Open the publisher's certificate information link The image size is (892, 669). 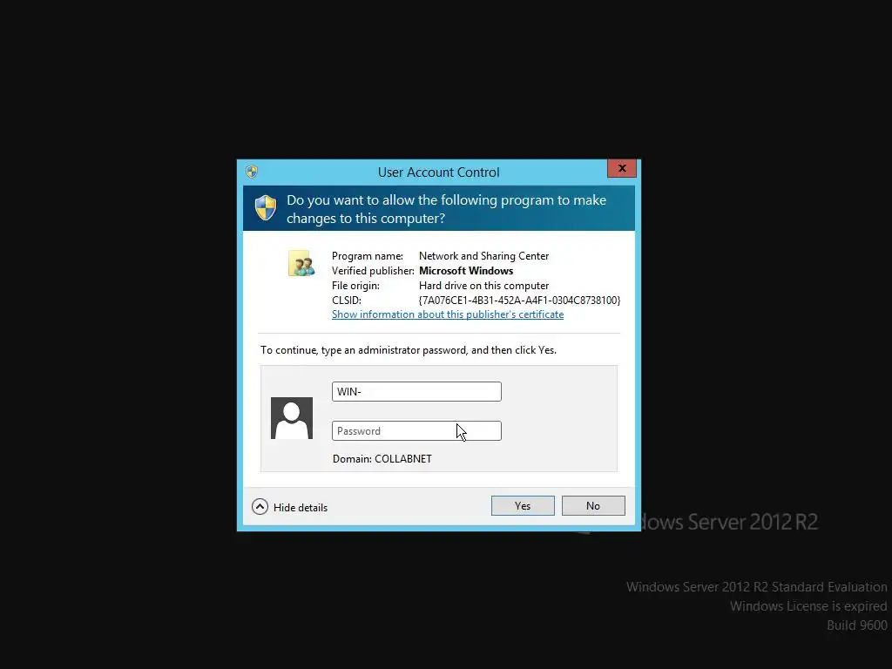(448, 314)
